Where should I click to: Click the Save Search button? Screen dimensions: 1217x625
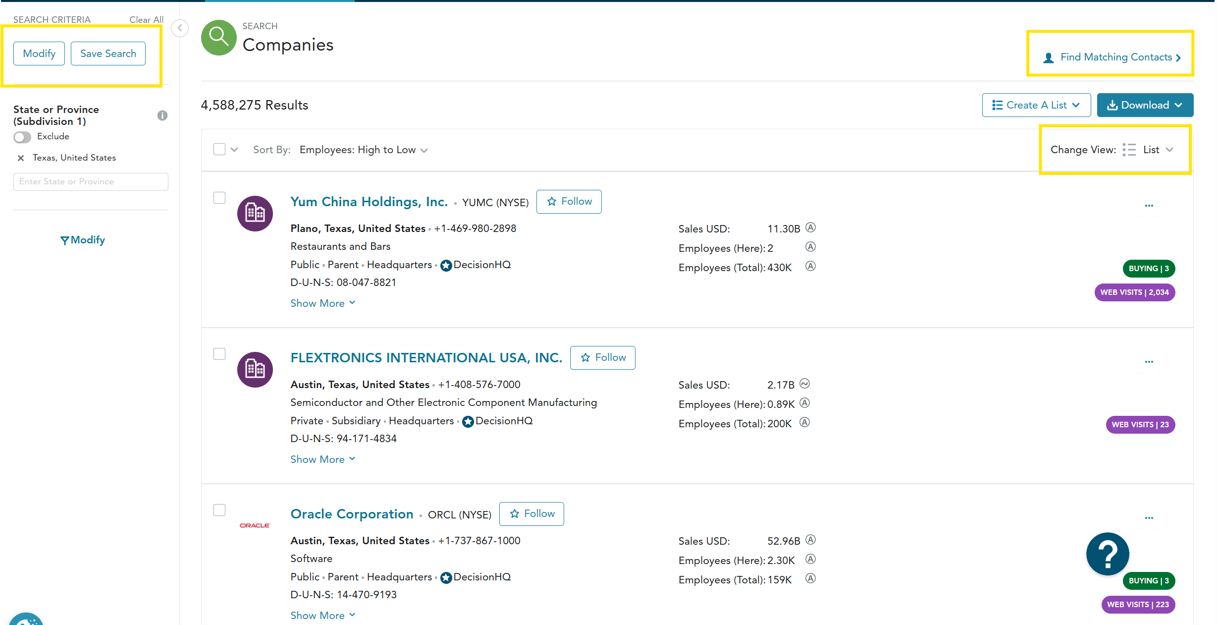108,54
